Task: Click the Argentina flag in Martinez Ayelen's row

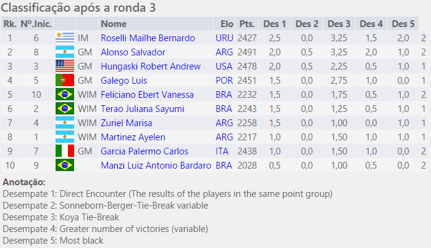Action: (64, 137)
